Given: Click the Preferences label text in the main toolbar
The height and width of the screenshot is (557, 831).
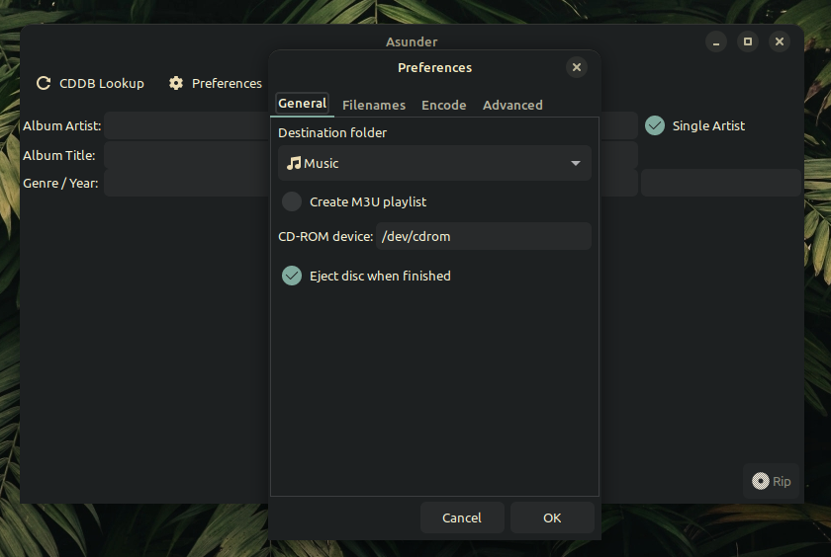Looking at the screenshot, I should coord(227,83).
